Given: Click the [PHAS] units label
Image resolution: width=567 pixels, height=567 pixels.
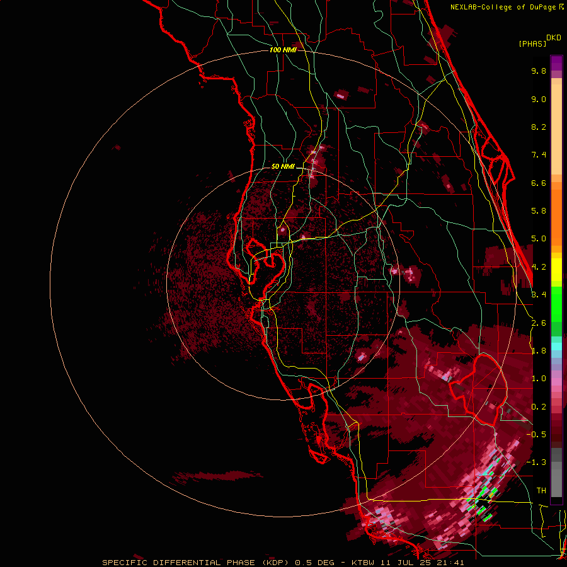Looking at the screenshot, I should pos(532,44).
